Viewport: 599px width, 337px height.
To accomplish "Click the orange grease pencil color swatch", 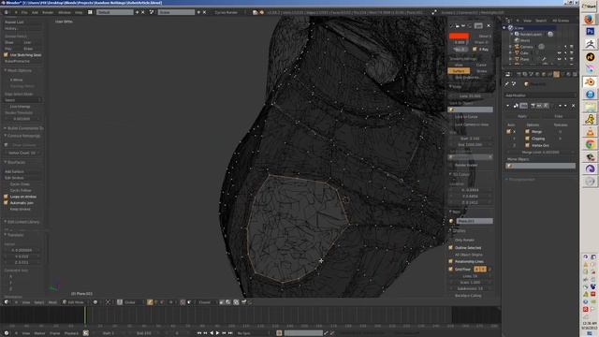I will click(459, 36).
